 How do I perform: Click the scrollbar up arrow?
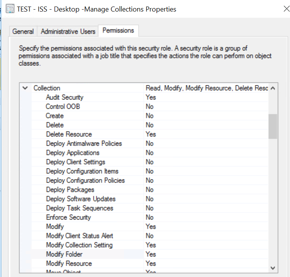273,88
